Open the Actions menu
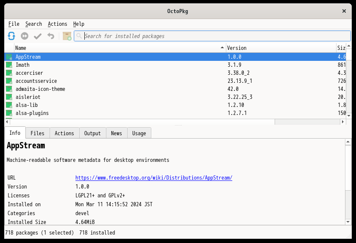The image size is (356, 243). point(58,24)
